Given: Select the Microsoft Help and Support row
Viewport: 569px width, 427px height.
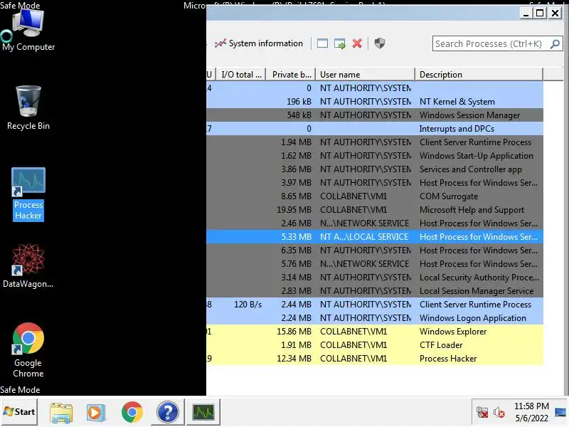Looking at the screenshot, I should click(x=375, y=209).
